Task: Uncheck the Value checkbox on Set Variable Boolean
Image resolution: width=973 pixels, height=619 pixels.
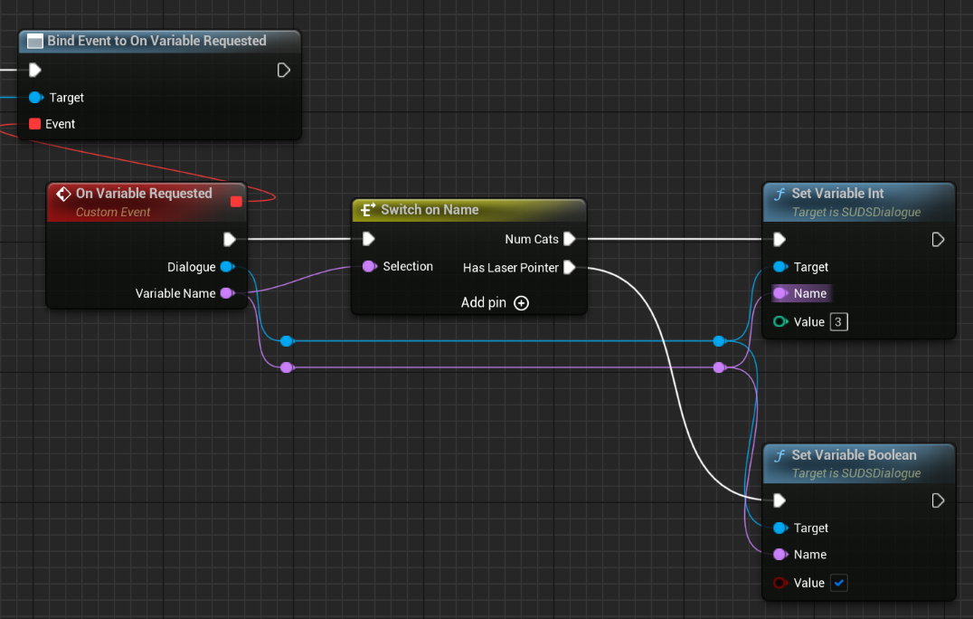Action: pyautogui.click(x=838, y=583)
